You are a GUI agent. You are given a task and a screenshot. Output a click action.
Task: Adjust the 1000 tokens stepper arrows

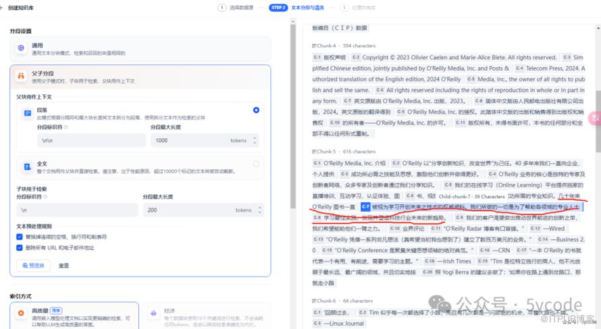pyautogui.click(x=255, y=140)
